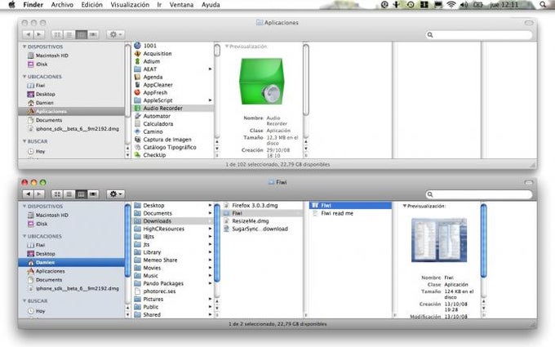Collapse DISPOSITIVOS section in Fiwi window sidebar
Screen dimensions: 555x347
24,206
